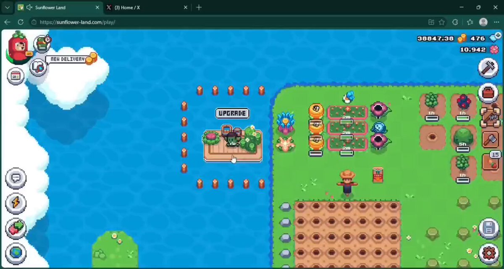Open the lightning bolt power button
Image resolution: width=504 pixels, height=269 pixels.
tap(16, 203)
